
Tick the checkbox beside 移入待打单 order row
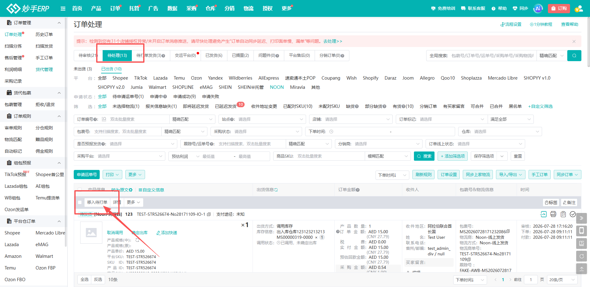(80, 202)
